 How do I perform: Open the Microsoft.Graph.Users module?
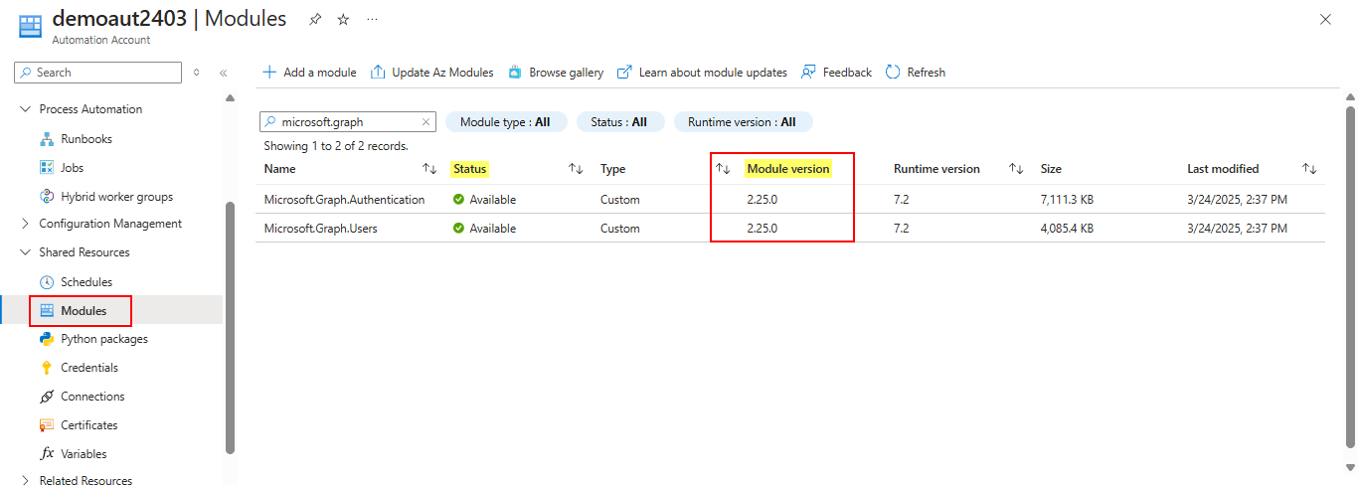[x=320, y=229]
